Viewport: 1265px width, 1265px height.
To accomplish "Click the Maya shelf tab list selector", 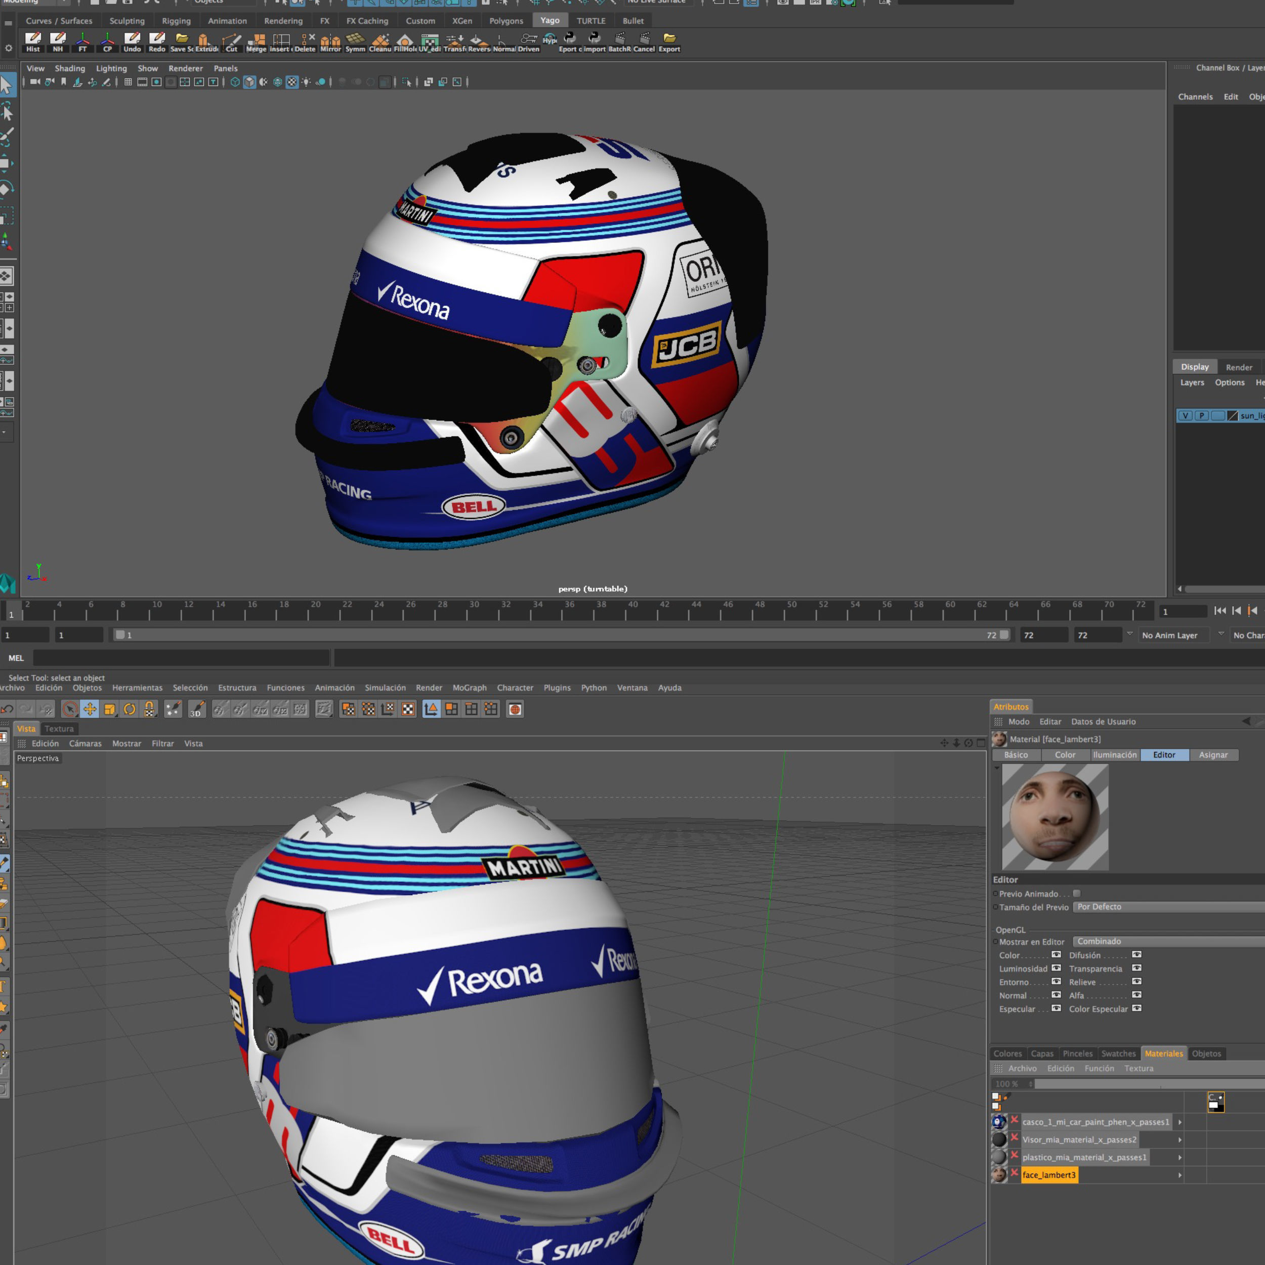I will (8, 24).
